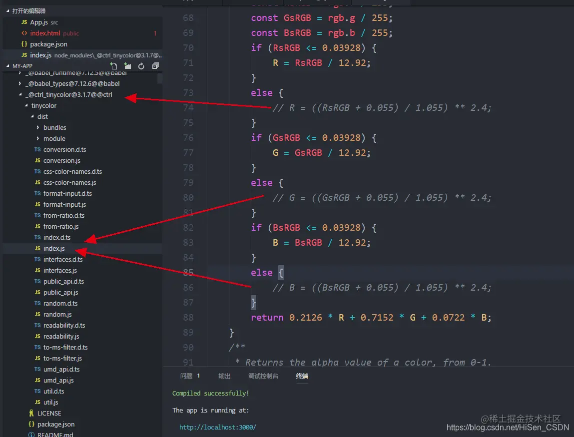Click line number 88 in the gutter

(188, 318)
